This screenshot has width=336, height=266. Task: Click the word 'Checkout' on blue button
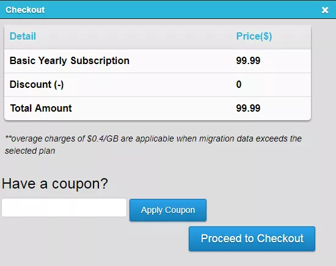click(280, 239)
